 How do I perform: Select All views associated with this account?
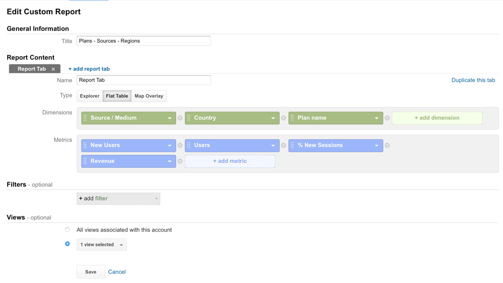(x=67, y=230)
